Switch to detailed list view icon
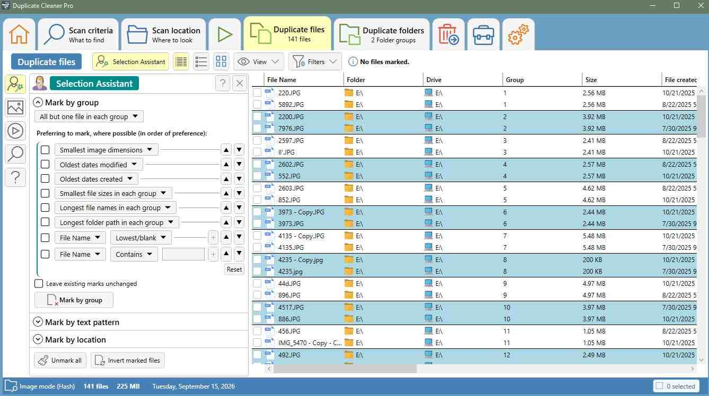 (181, 61)
